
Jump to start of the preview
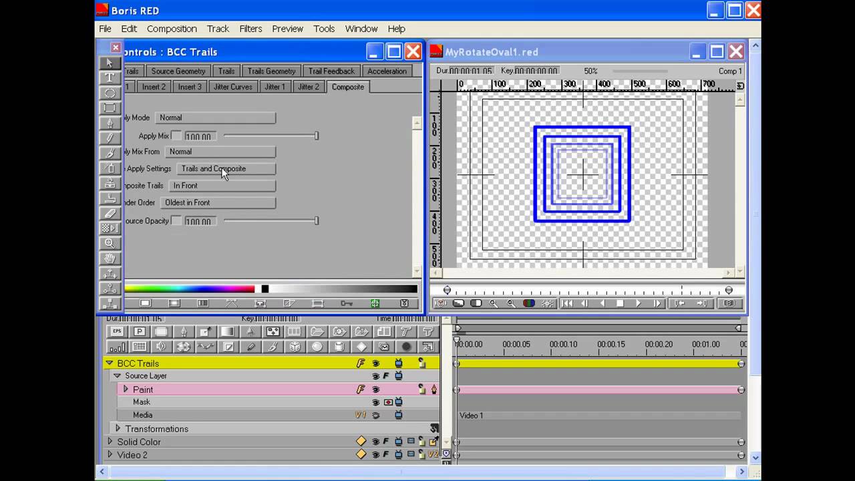(x=566, y=303)
